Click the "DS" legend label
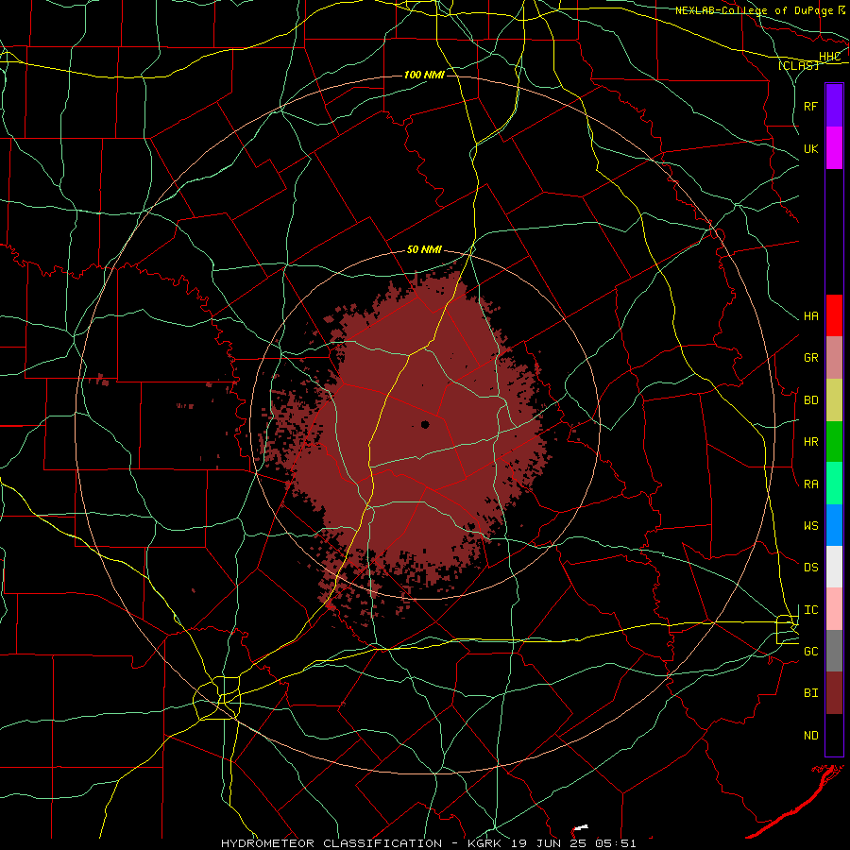The width and height of the screenshot is (850, 850). click(810, 568)
